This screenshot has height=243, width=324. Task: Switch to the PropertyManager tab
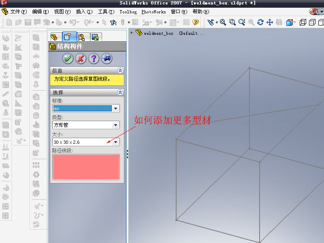coord(69,37)
